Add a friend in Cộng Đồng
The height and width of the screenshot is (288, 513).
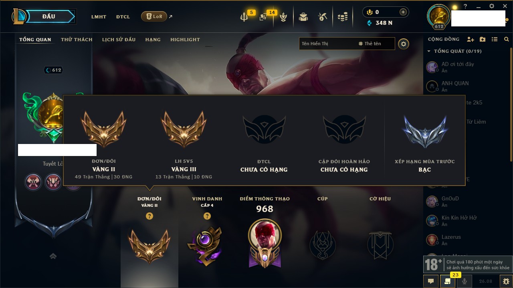pos(471,39)
